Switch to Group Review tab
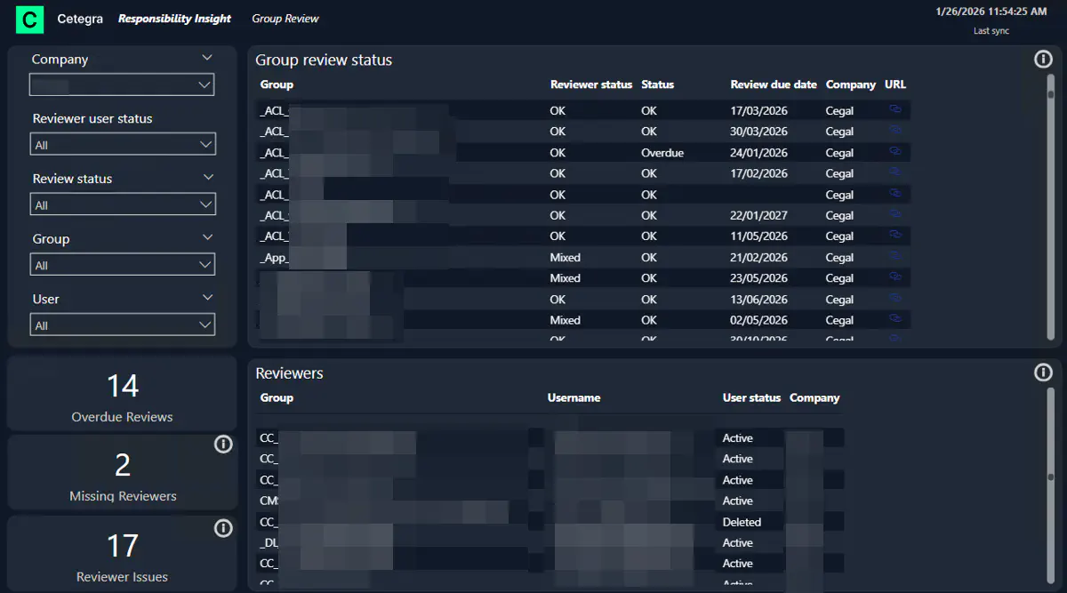 [285, 19]
